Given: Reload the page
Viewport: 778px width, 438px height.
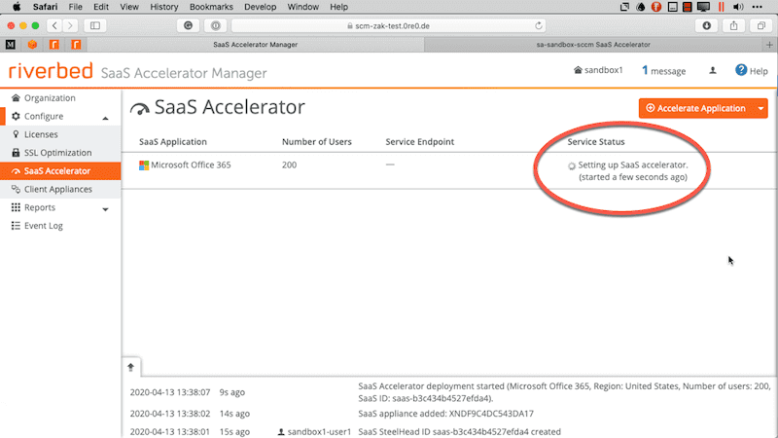Looking at the screenshot, I should 539,26.
